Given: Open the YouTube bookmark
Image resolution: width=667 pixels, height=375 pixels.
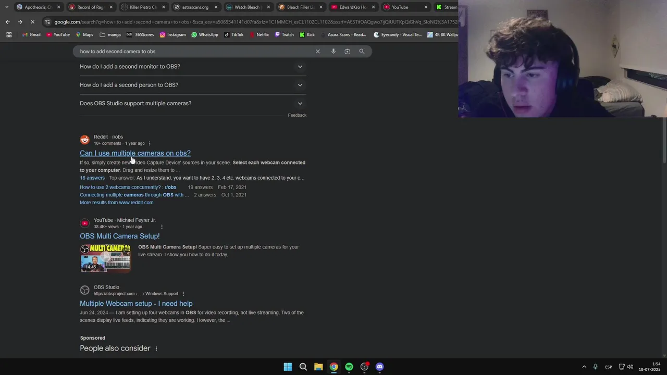Looking at the screenshot, I should click(x=58, y=35).
